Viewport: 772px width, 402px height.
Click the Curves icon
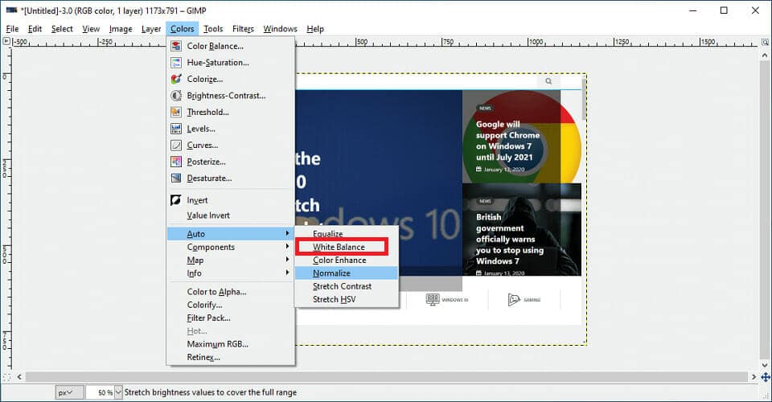[176, 146]
